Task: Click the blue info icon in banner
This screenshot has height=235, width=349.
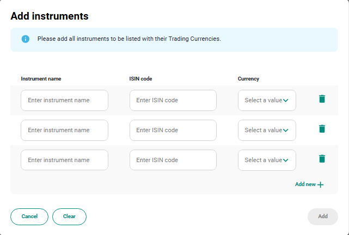Action: (25, 39)
